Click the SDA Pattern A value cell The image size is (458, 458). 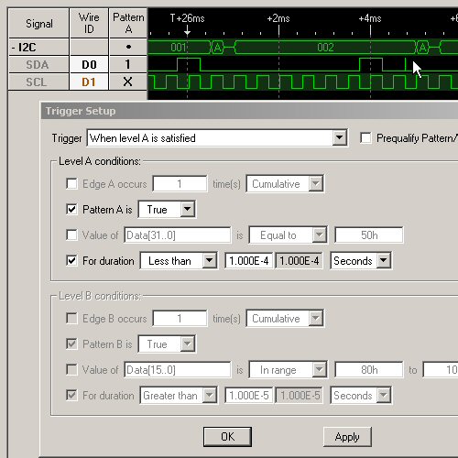pyautogui.click(x=128, y=64)
